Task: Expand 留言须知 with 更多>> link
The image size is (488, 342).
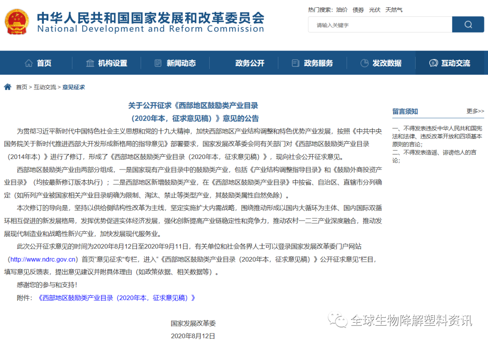Action: (475, 111)
